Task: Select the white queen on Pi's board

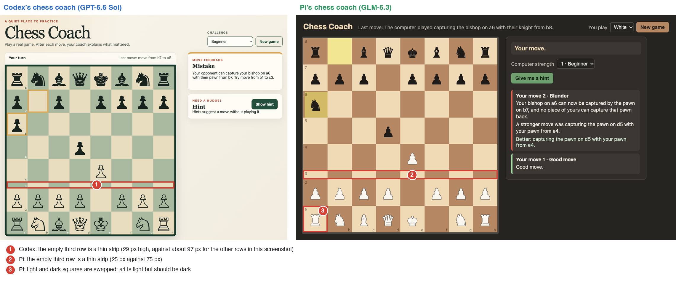Action: [388, 220]
